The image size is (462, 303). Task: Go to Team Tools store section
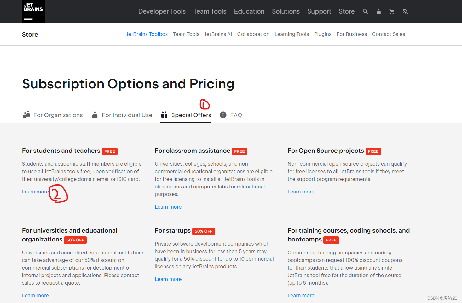click(x=186, y=34)
